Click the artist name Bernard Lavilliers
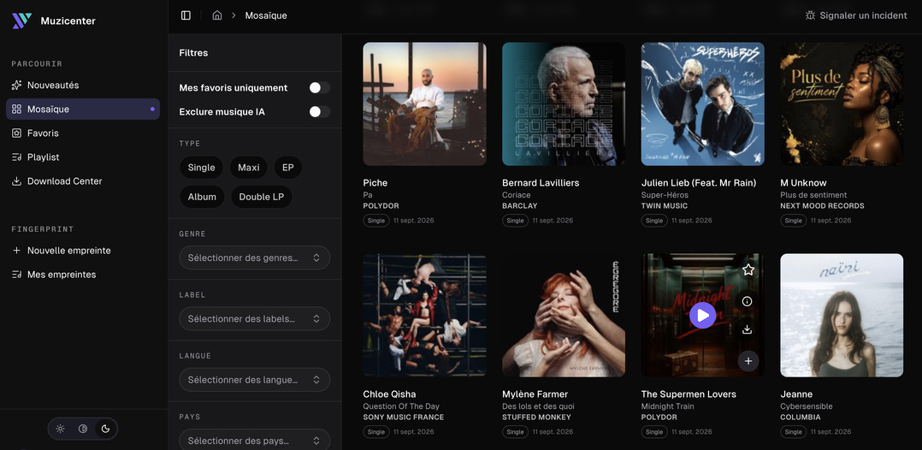 coord(541,183)
